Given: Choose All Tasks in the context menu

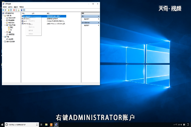Looking at the screenshot, I should tap(34, 21).
